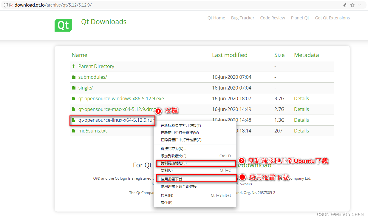Bookmark the page with the star icon
Image resolution: width=368 pixels, height=219 pixels.
pos(352,5)
